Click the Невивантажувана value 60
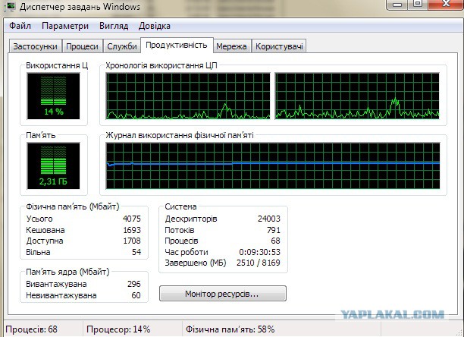The width and height of the screenshot is (464, 337). tap(136, 295)
